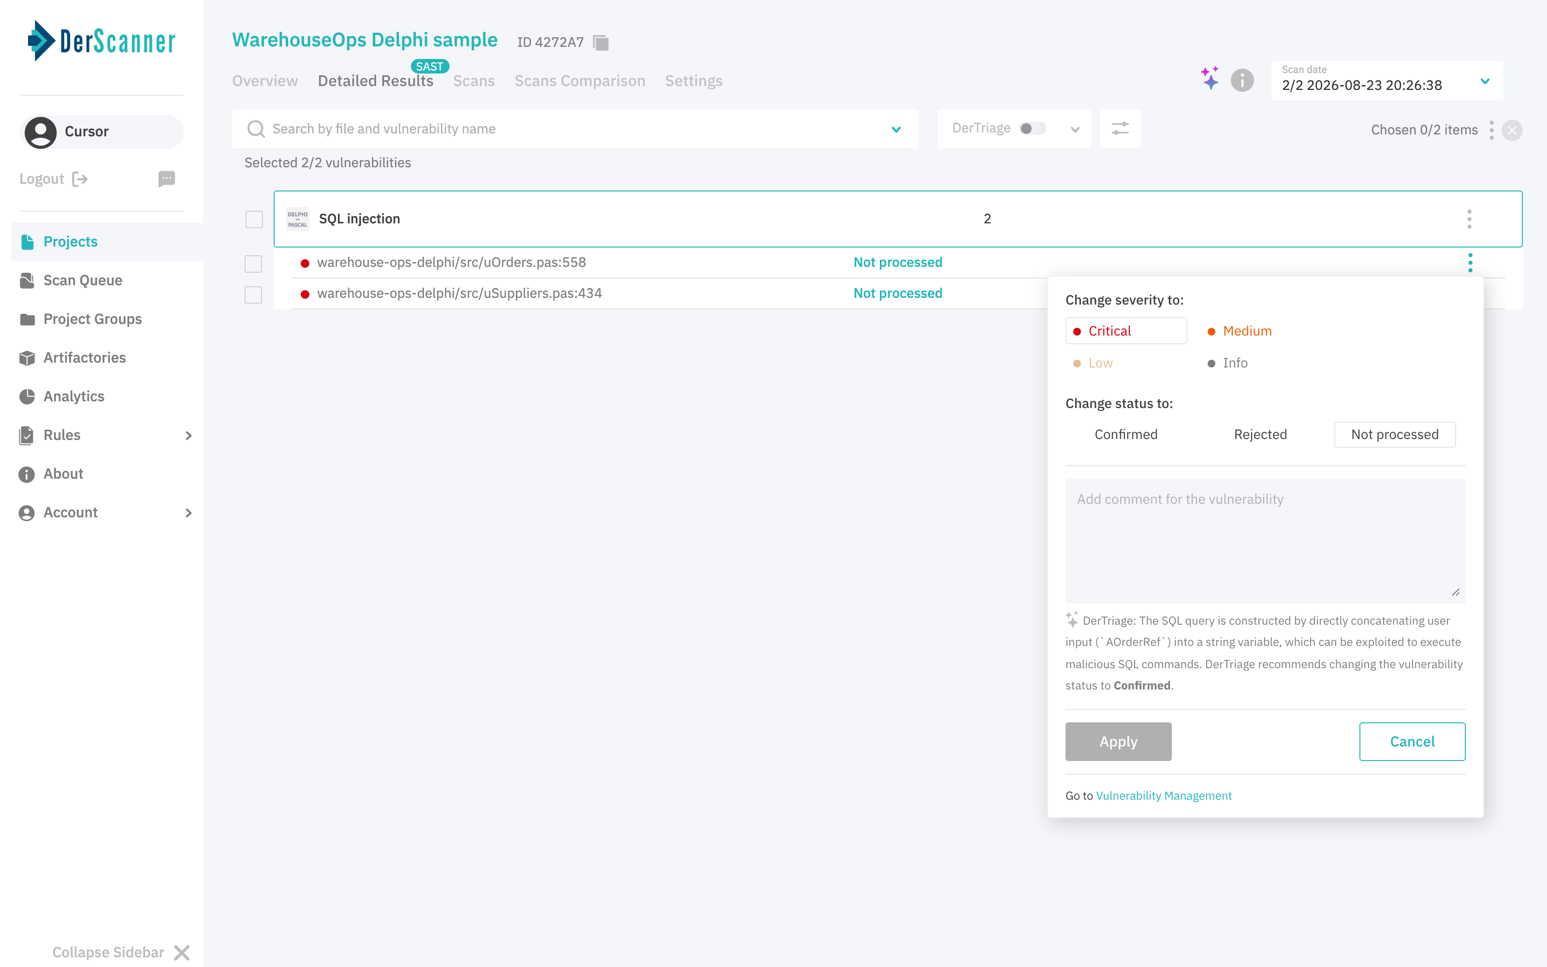Select the Low severity option
Screen dimensions: 1547x967
tap(1093, 363)
